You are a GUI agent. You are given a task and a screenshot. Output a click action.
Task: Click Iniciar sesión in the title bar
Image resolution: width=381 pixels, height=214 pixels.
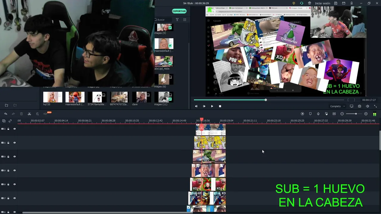(322, 3)
